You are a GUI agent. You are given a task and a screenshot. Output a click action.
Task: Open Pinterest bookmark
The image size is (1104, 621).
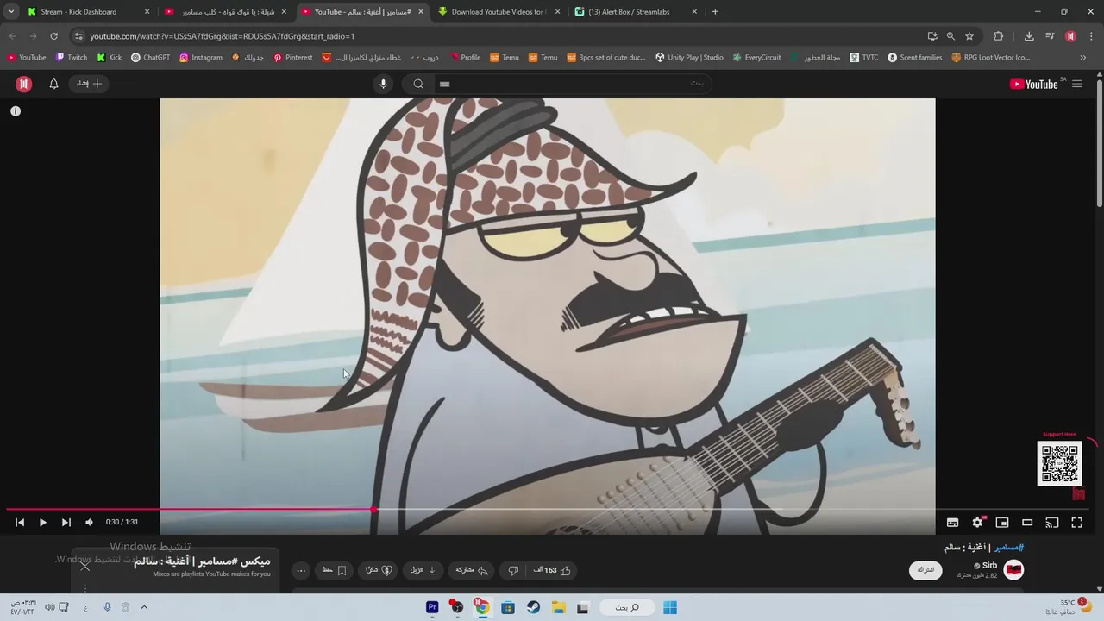[293, 58]
